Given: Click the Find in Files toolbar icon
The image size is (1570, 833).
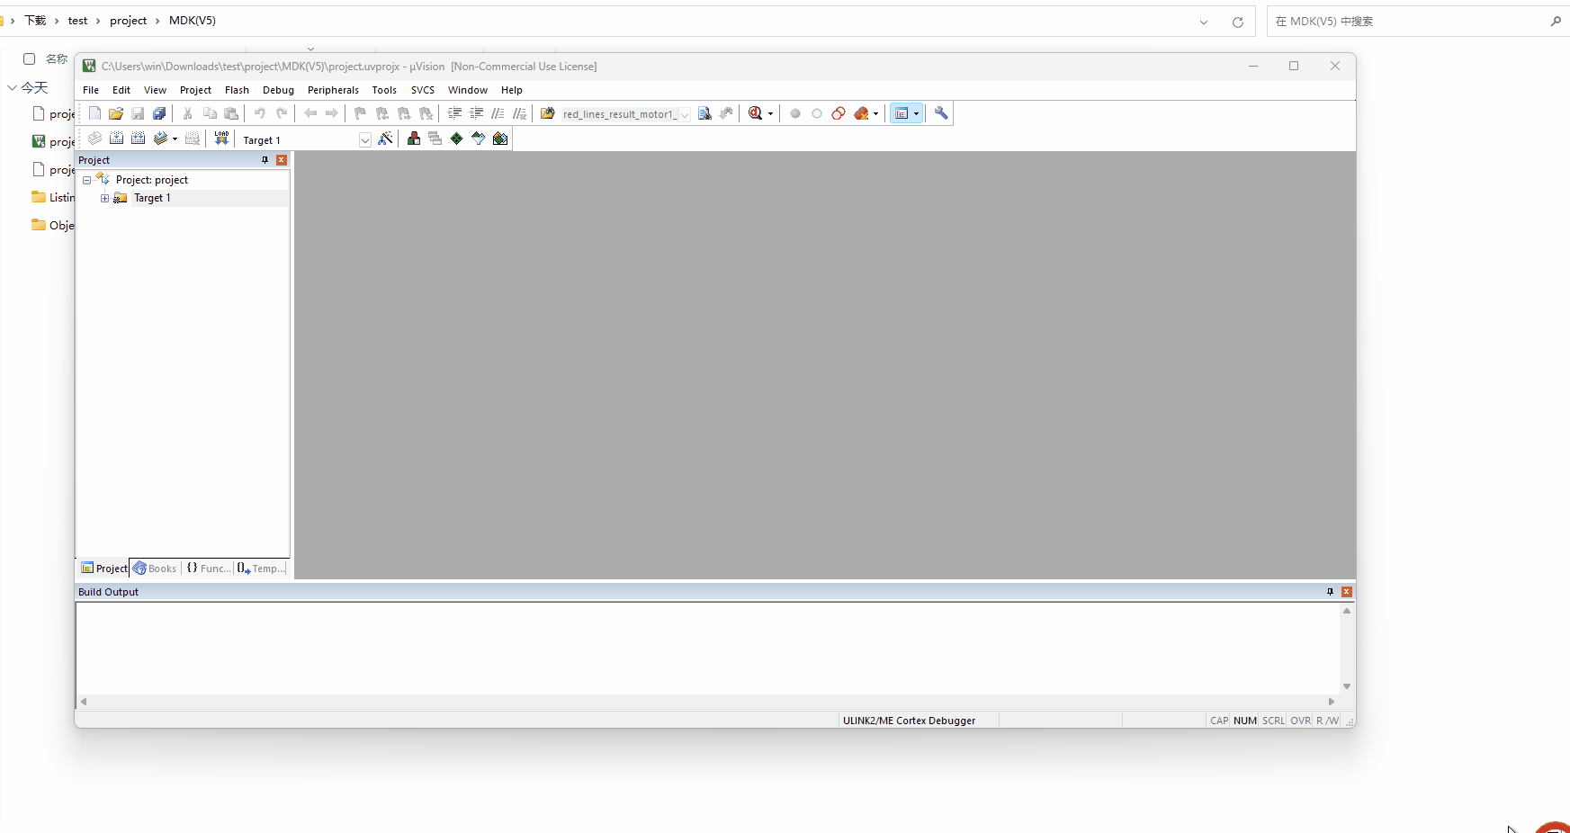Looking at the screenshot, I should [705, 112].
